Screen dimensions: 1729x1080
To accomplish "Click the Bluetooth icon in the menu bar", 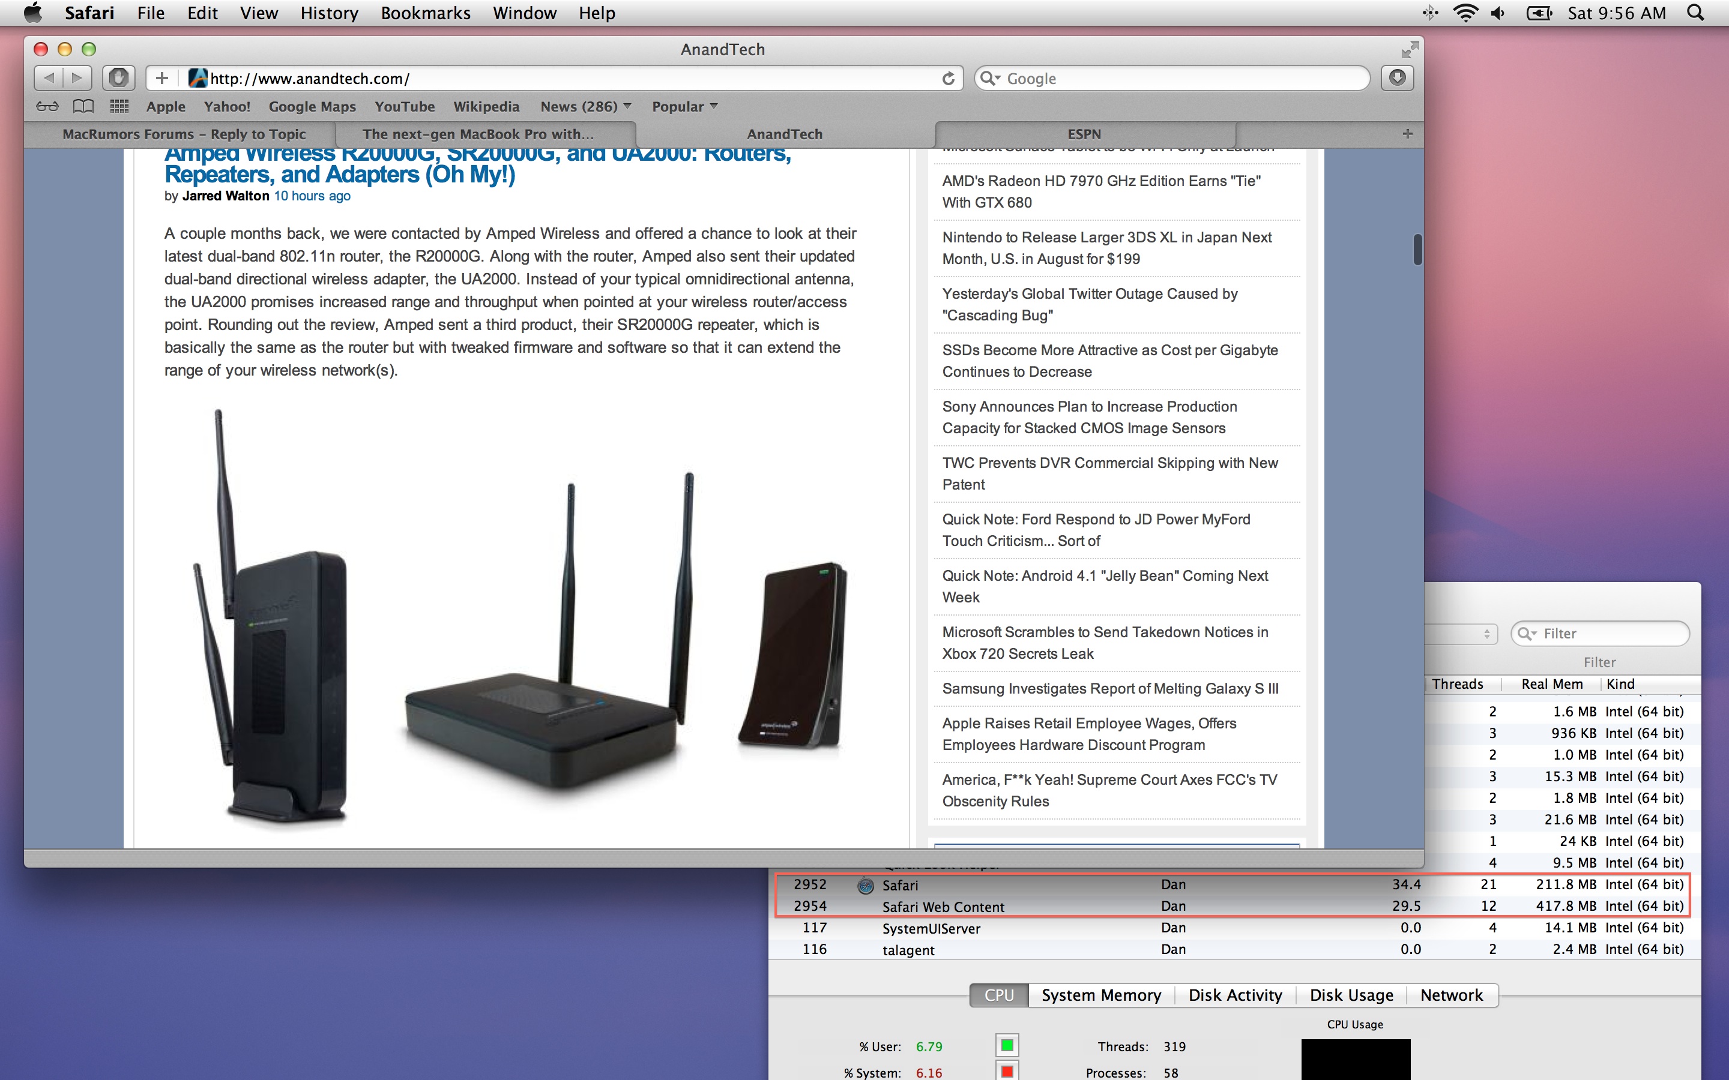I will (1431, 13).
